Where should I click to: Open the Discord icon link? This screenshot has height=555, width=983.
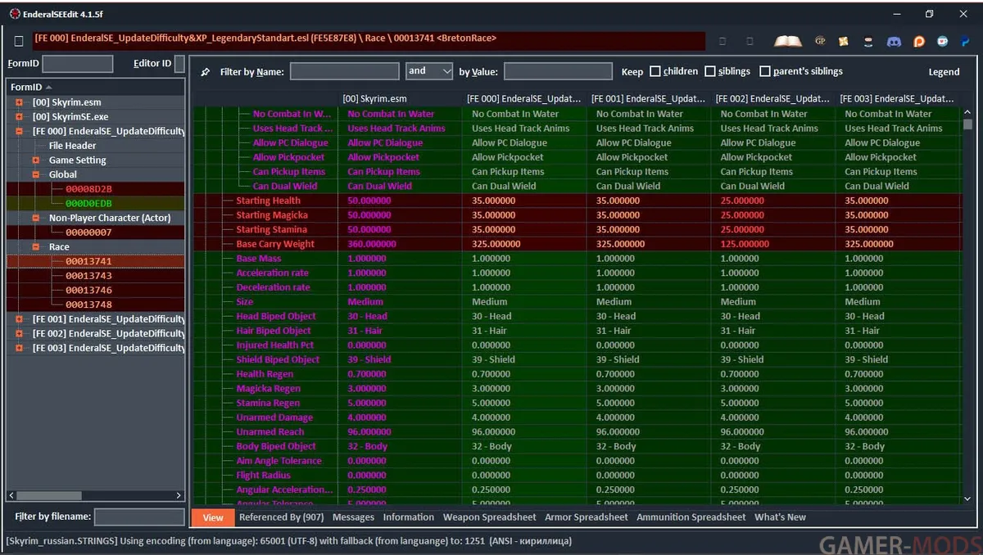coord(894,41)
